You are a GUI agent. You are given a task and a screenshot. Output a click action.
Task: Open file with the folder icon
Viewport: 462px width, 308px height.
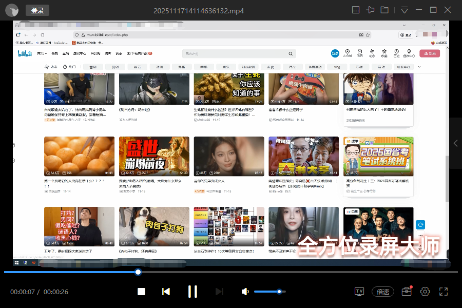[x=384, y=10]
